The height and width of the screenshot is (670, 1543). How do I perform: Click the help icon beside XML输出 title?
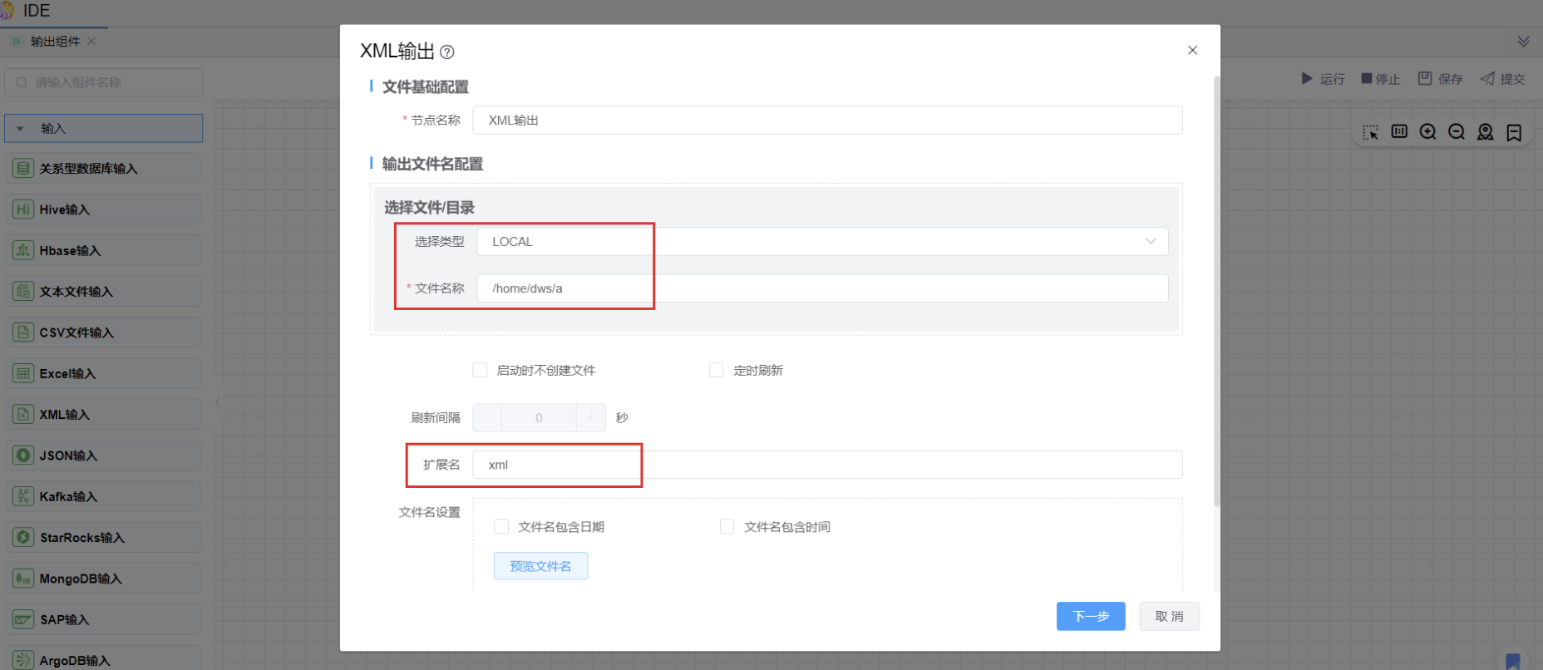click(x=447, y=52)
